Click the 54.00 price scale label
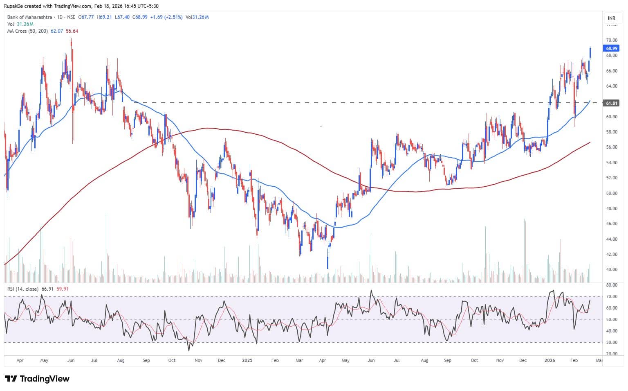 612,163
